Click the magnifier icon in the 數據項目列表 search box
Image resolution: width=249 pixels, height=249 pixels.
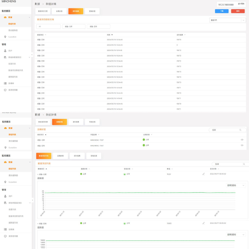point(244,164)
